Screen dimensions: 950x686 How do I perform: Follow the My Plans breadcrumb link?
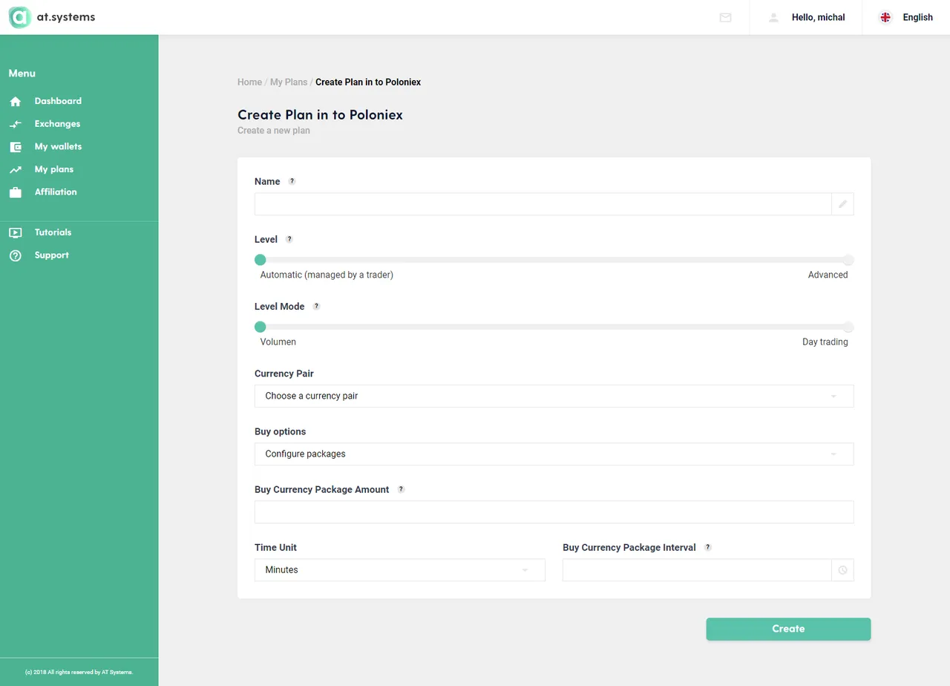(289, 82)
